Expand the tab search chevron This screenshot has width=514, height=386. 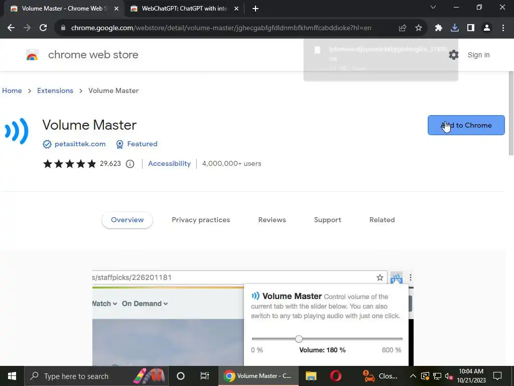click(433, 7)
